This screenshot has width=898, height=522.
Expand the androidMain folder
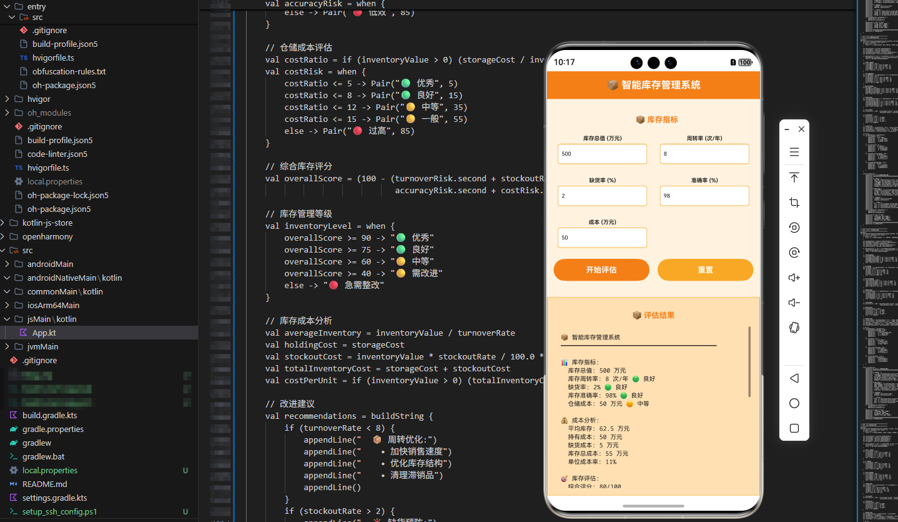7,264
